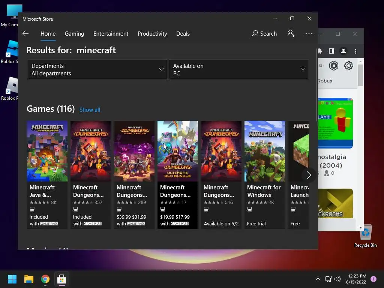
Task: Click the scroll down arrow in browser
Action: (360, 228)
